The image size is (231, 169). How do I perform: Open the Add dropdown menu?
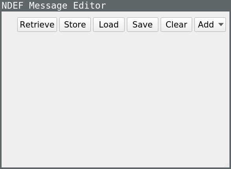coord(210,25)
